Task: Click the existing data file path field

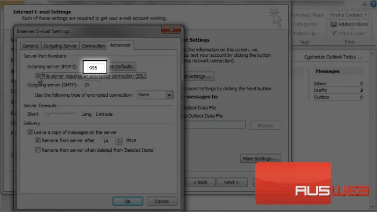Action: click(x=215, y=125)
